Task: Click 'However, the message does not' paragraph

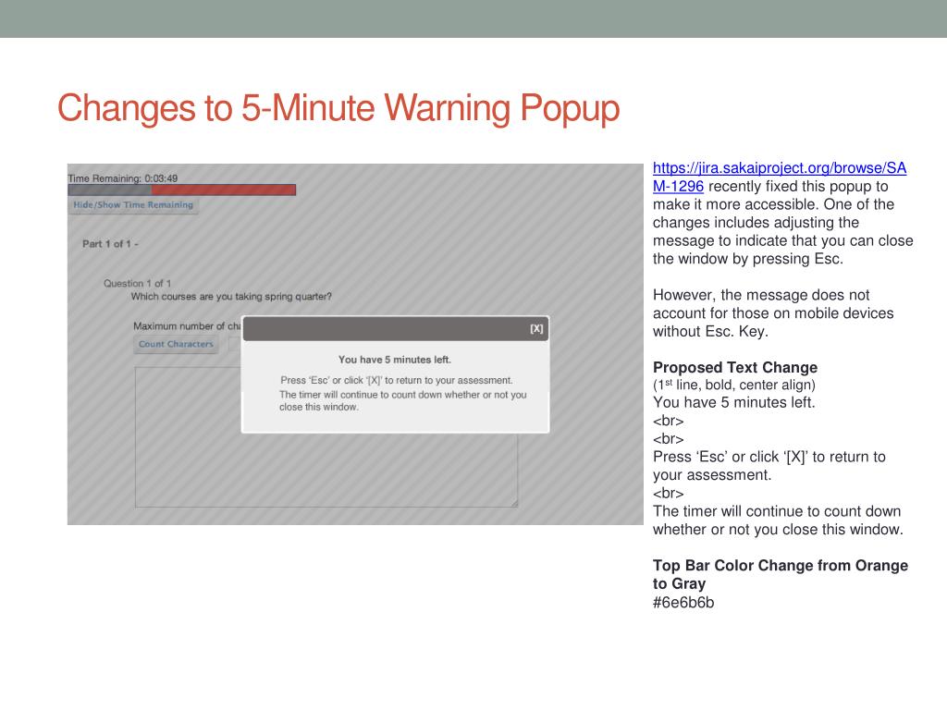Action: pyautogui.click(x=773, y=313)
